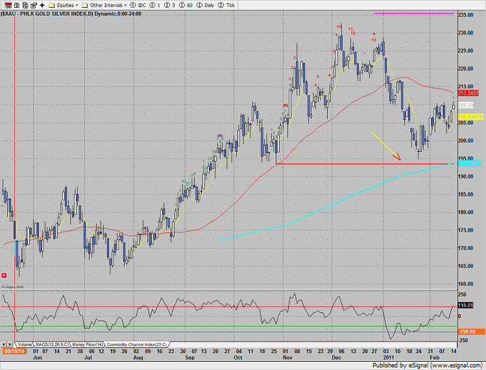The height and width of the screenshot is (370, 486).
Task: Select the Tick interval
Action: point(225,5)
